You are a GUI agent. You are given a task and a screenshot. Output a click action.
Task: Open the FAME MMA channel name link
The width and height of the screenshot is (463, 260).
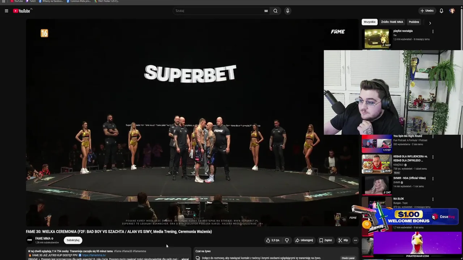click(43, 239)
